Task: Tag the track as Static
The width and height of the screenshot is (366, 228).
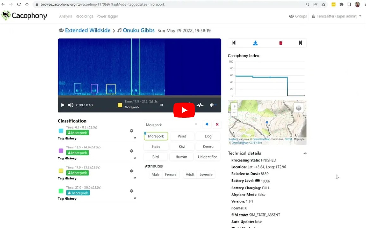Action: (156, 147)
